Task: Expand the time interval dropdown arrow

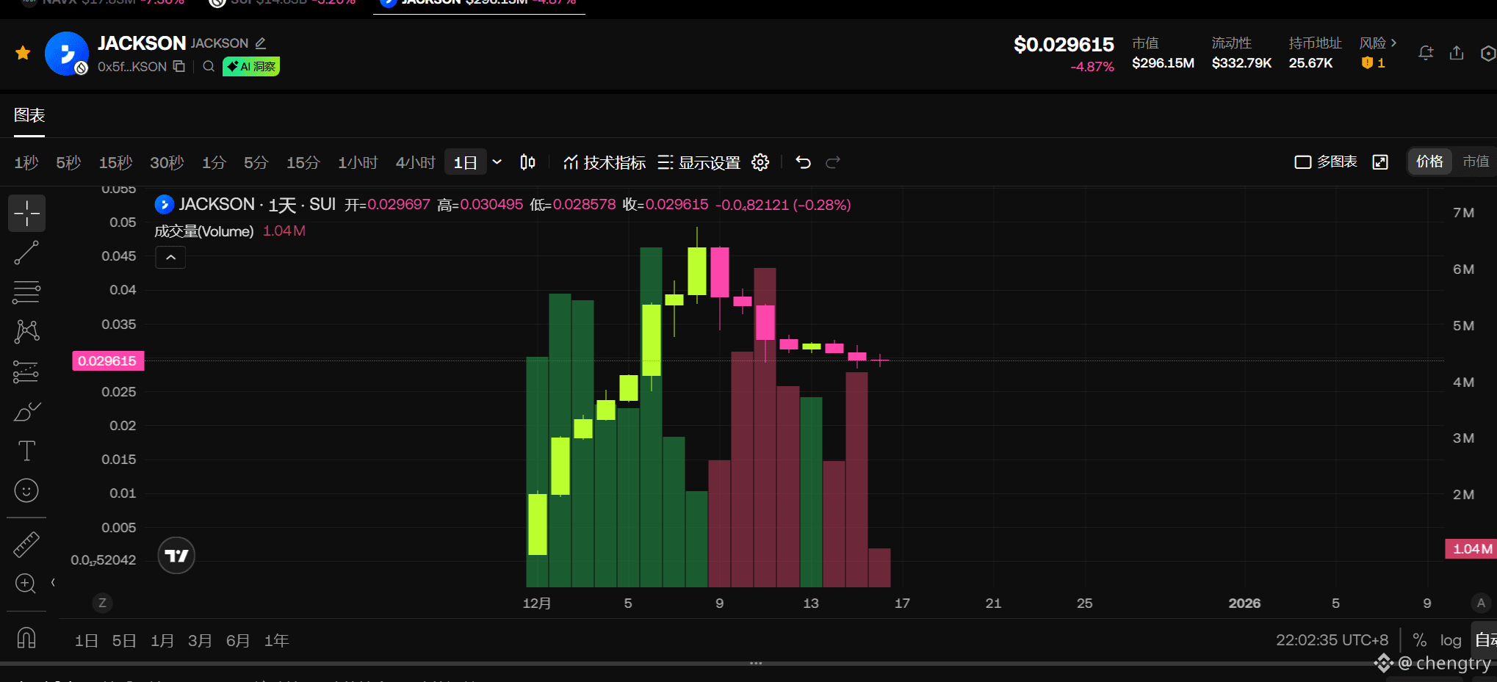Action: (497, 162)
